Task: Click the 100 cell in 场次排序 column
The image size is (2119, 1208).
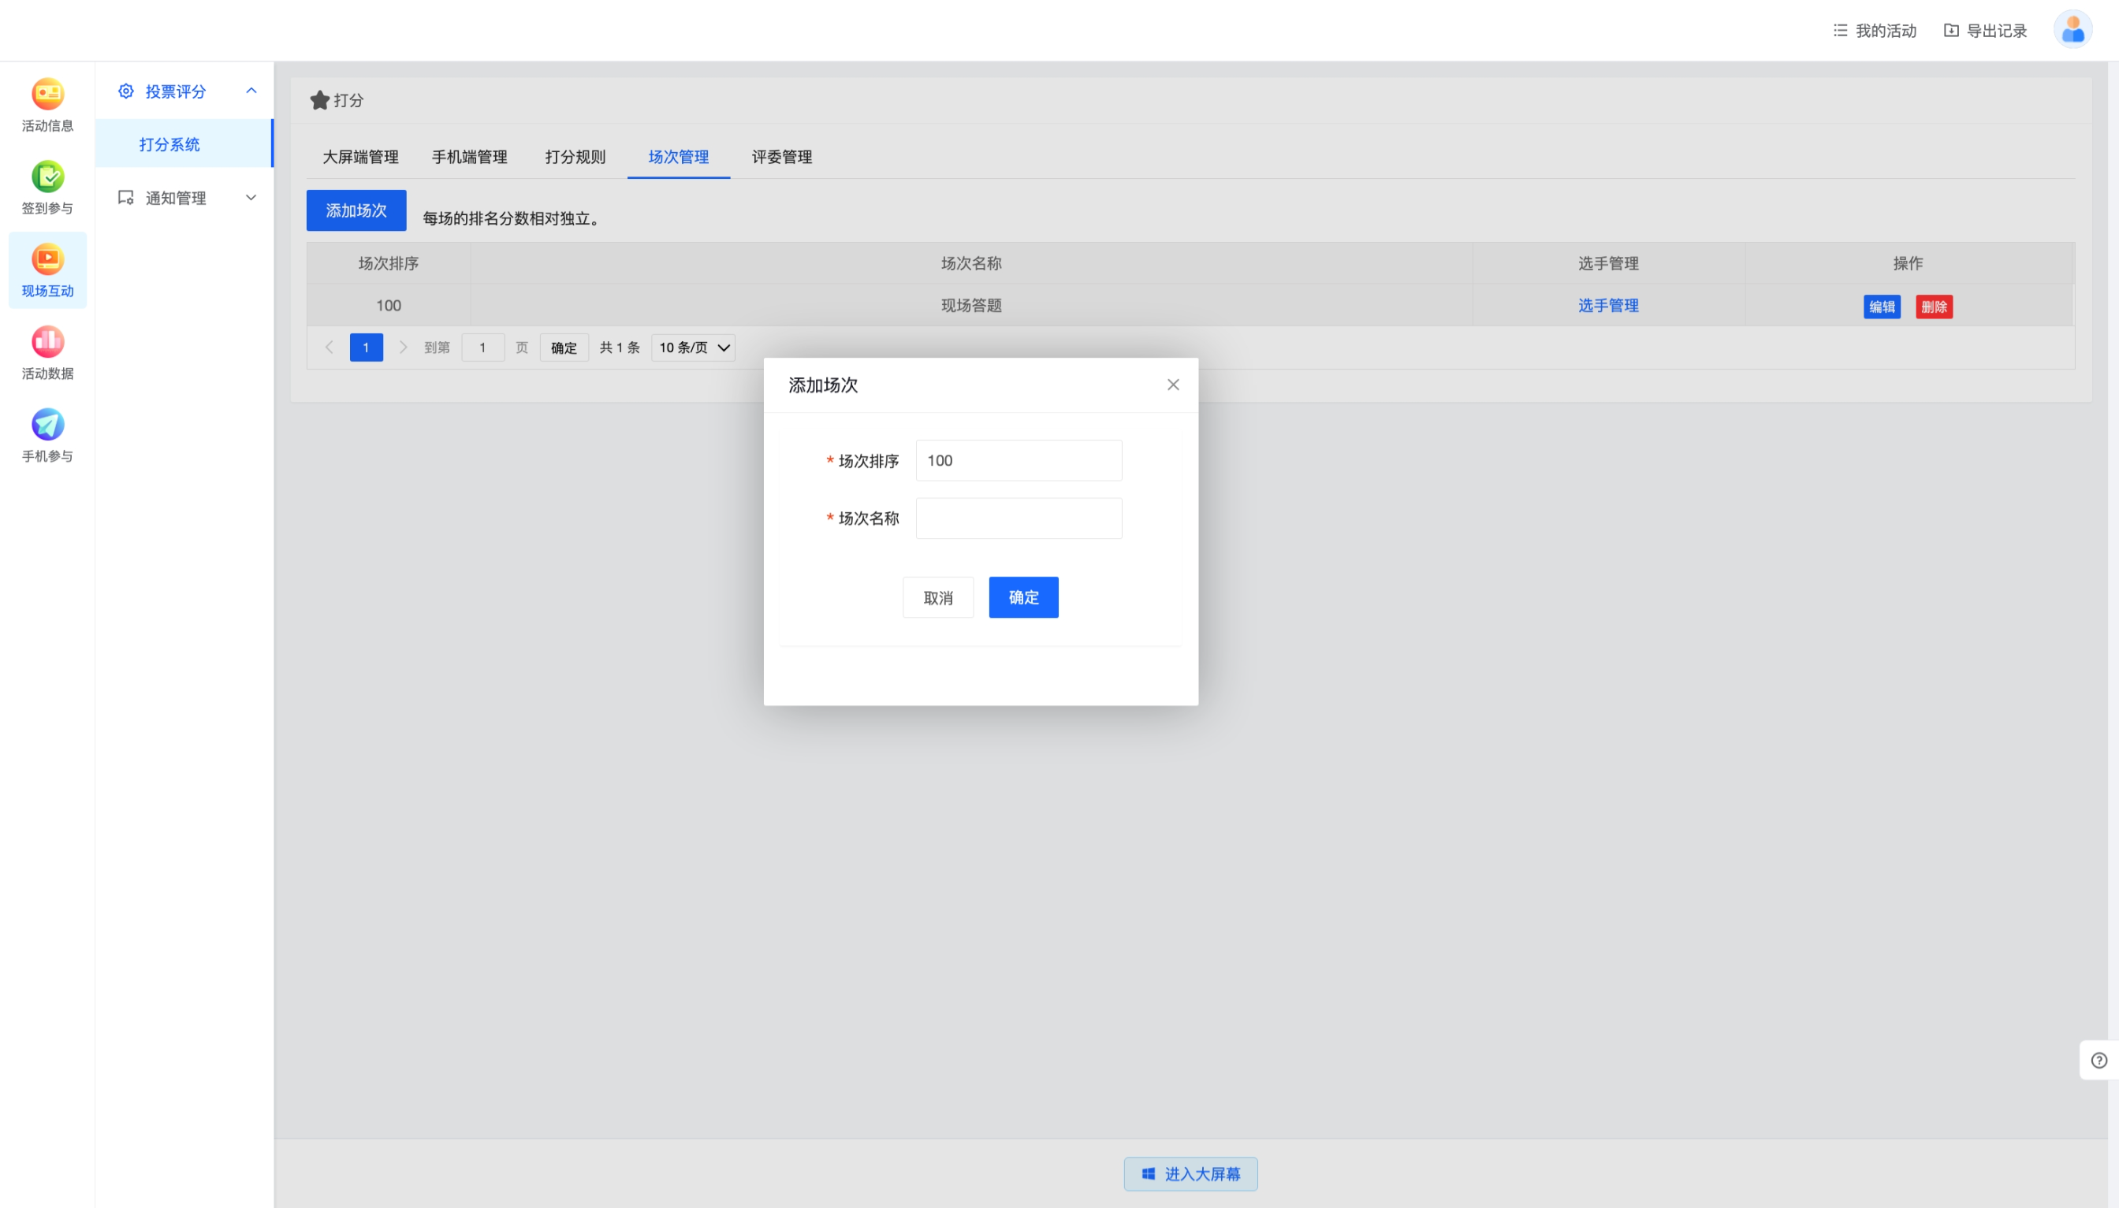Action: (389, 305)
